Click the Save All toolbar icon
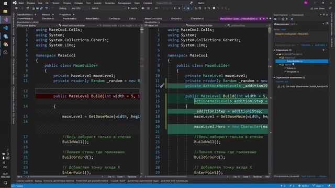 pos(41,8)
